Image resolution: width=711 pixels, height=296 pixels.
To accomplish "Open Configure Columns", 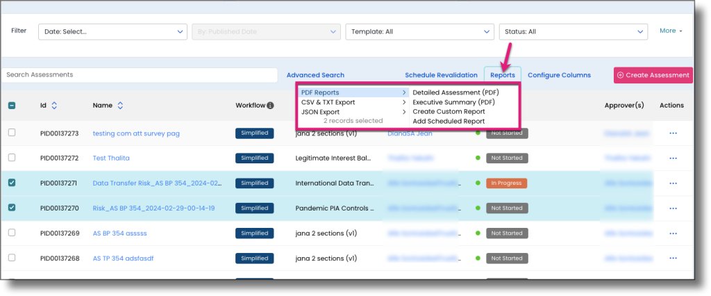I will (x=559, y=75).
